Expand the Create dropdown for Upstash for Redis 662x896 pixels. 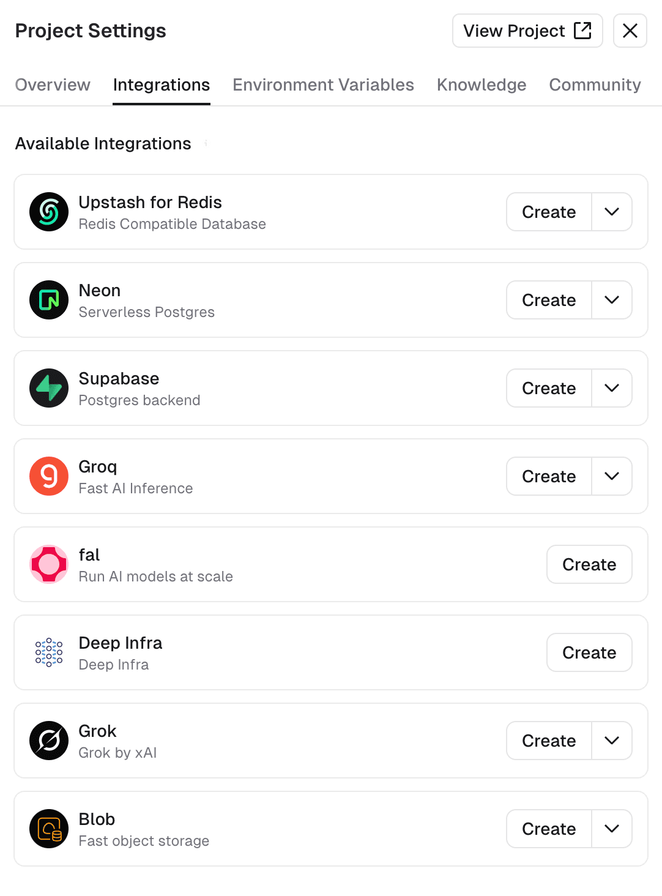coord(611,212)
